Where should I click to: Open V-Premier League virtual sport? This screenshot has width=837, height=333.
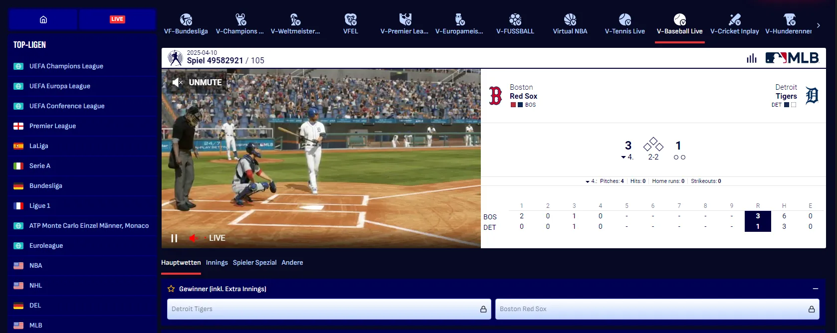coord(405,24)
